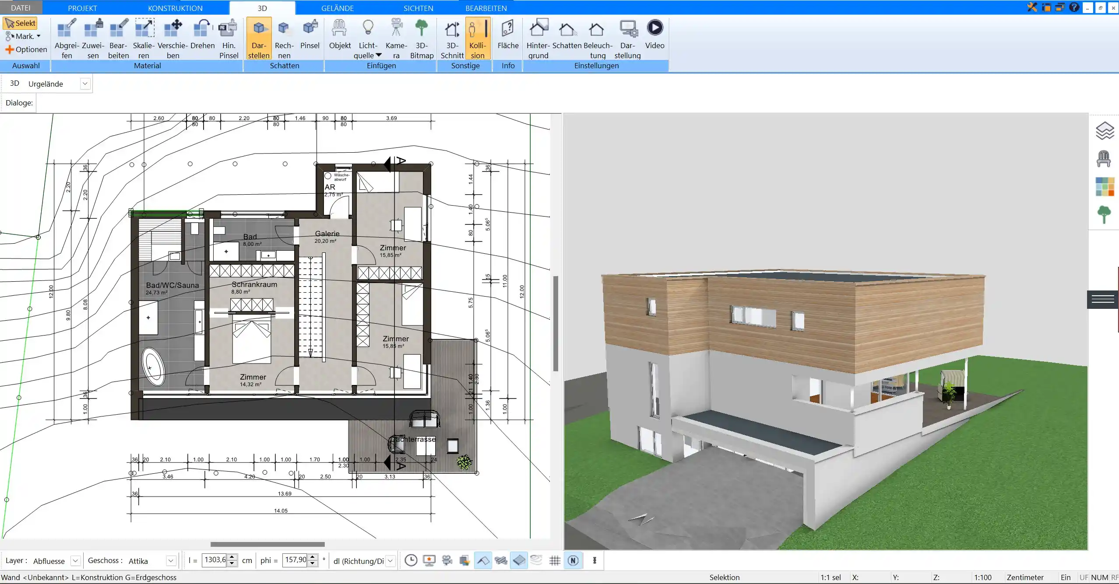
Task: Increase the length l value stepper
Action: pos(232,557)
